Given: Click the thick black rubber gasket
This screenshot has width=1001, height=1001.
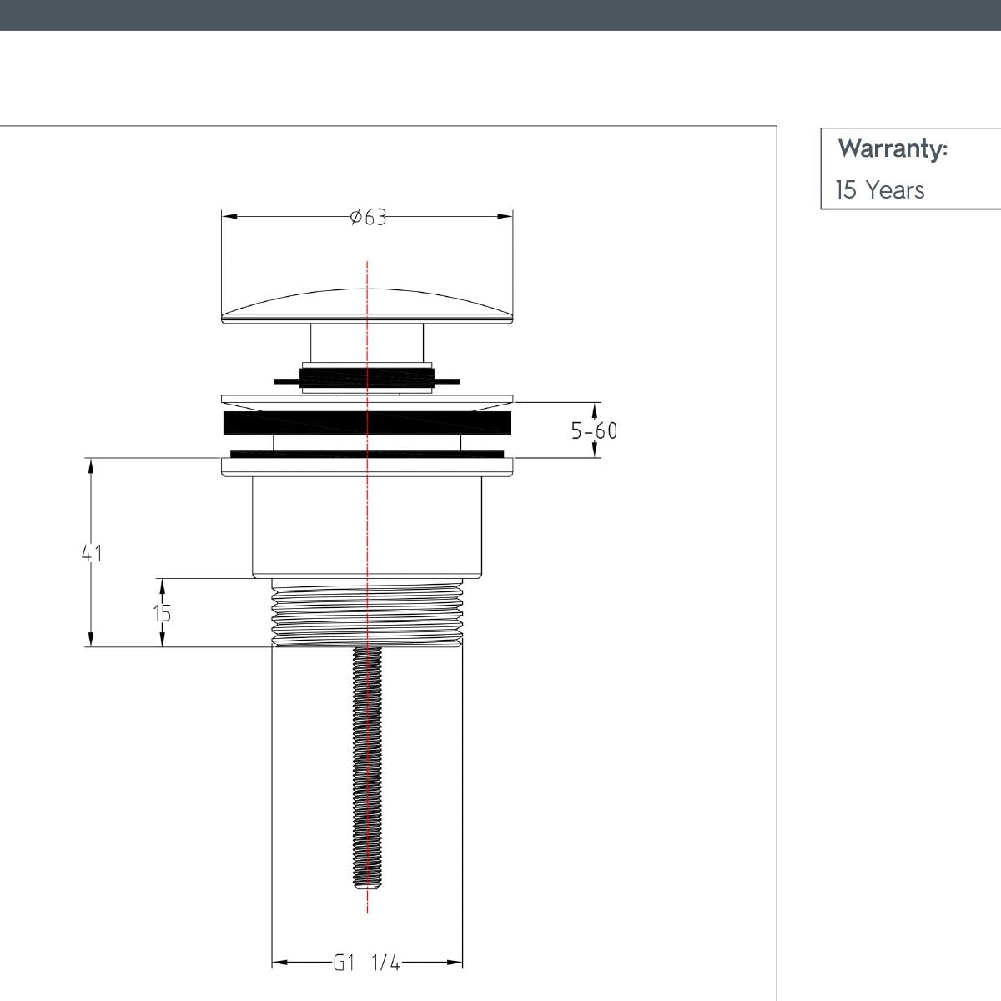Looking at the screenshot, I should pyautogui.click(x=367, y=423).
